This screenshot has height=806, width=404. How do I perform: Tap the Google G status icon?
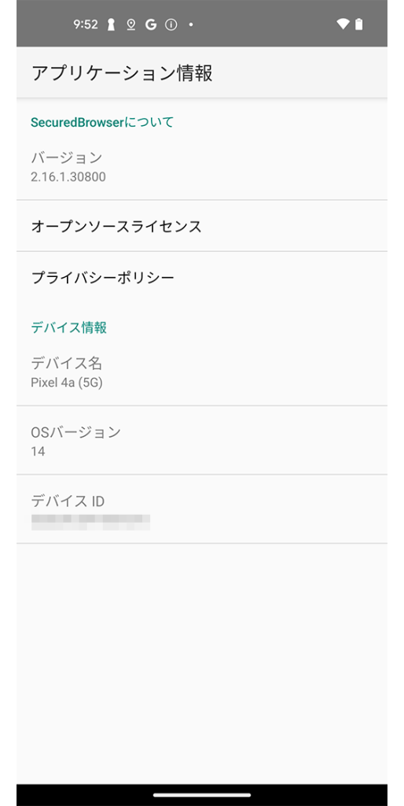point(150,24)
